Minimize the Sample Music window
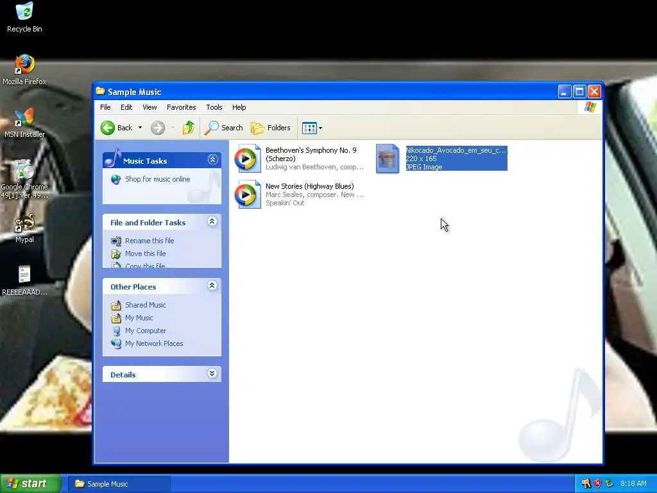657x493 pixels. [565, 91]
